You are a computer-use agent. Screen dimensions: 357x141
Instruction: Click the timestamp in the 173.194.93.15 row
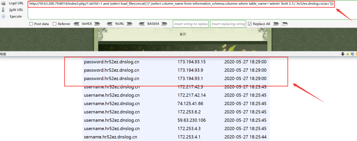245,62
